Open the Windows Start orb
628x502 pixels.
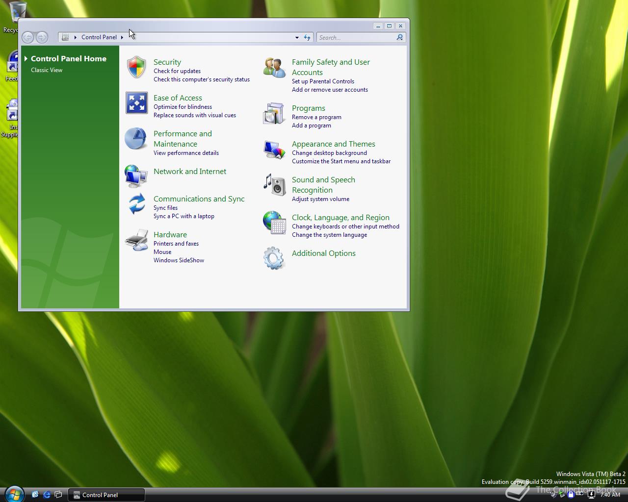tap(14, 494)
